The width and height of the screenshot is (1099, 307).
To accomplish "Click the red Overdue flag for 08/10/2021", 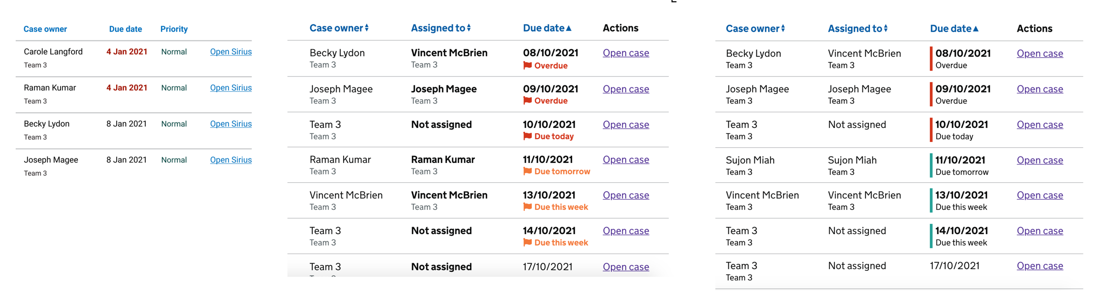I will [x=527, y=65].
